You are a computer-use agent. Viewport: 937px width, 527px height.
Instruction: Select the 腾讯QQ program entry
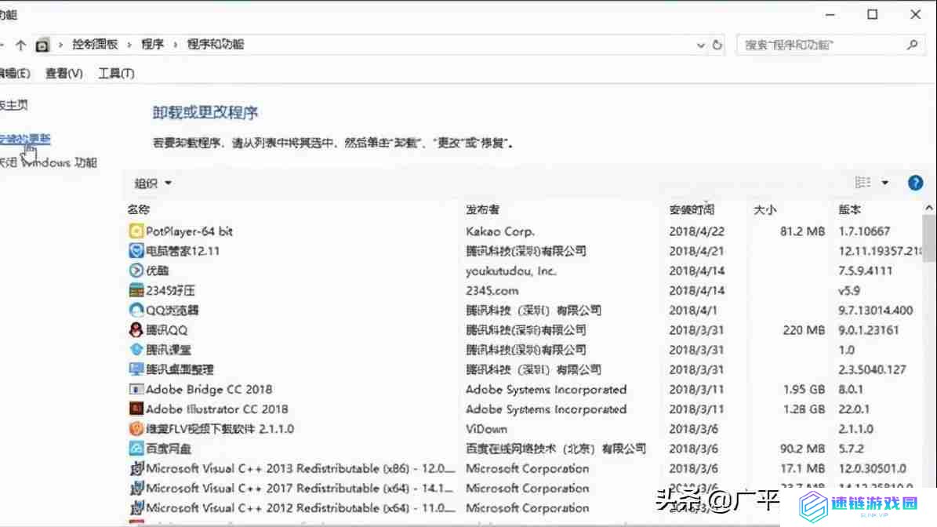(167, 330)
